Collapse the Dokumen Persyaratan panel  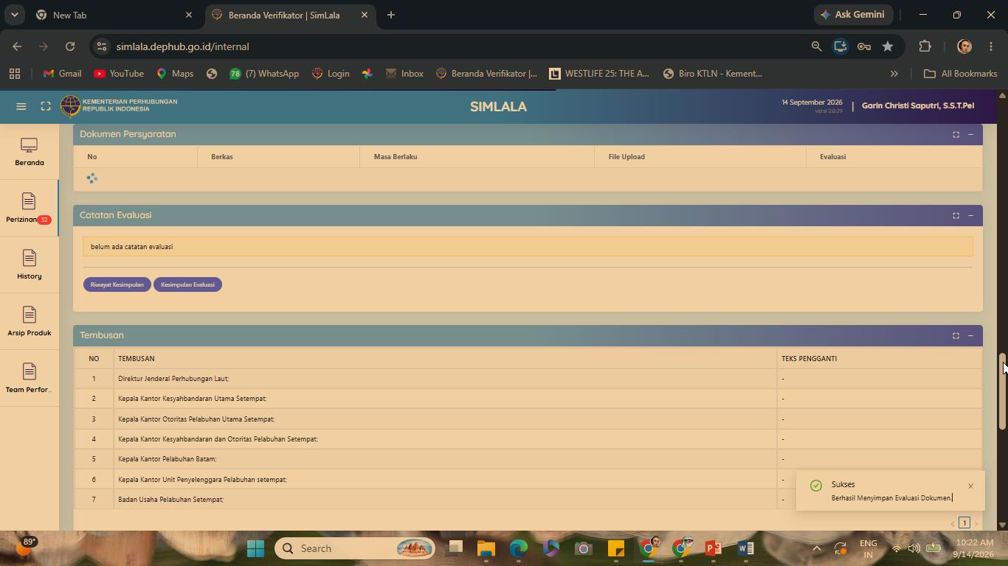[970, 134]
